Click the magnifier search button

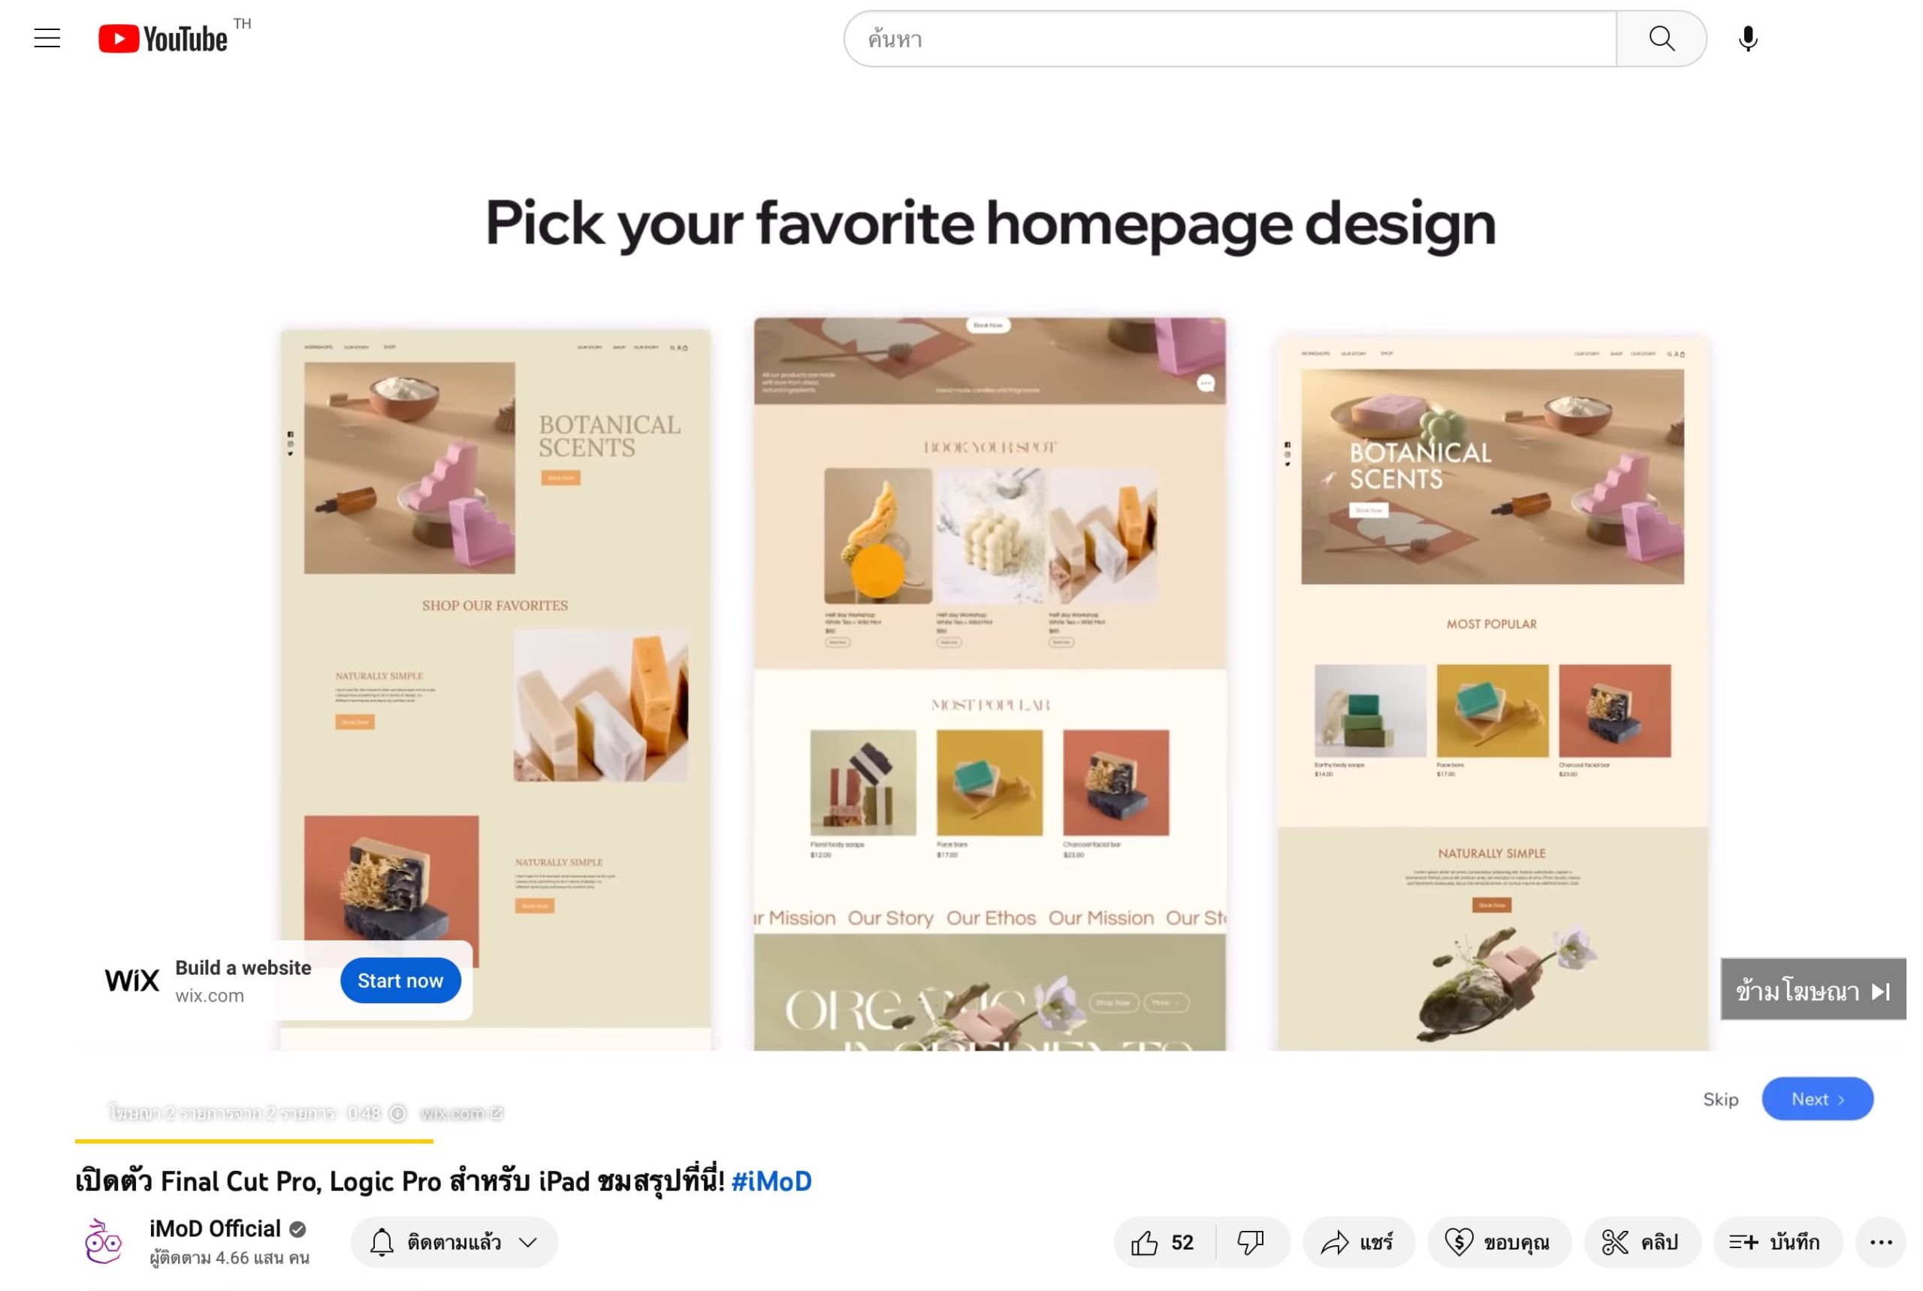1661,38
